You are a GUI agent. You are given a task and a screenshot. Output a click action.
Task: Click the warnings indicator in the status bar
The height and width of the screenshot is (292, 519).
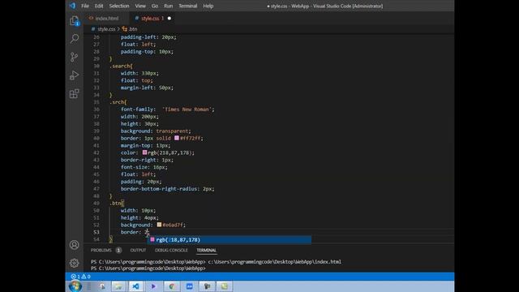point(86,277)
